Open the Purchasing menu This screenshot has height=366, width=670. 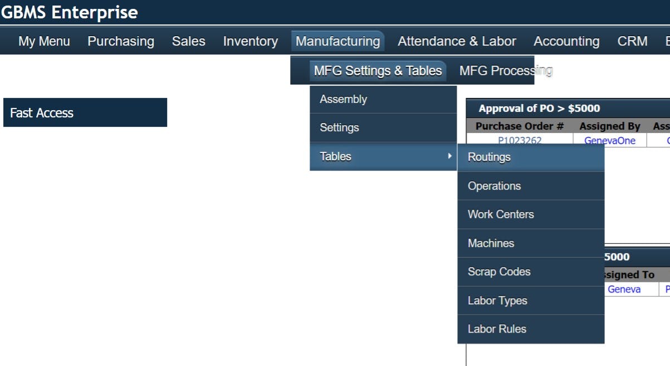click(120, 41)
